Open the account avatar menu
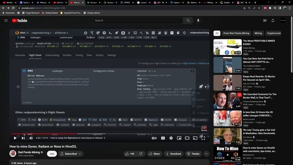Viewport: 293px width, 165px height. point(282,21)
